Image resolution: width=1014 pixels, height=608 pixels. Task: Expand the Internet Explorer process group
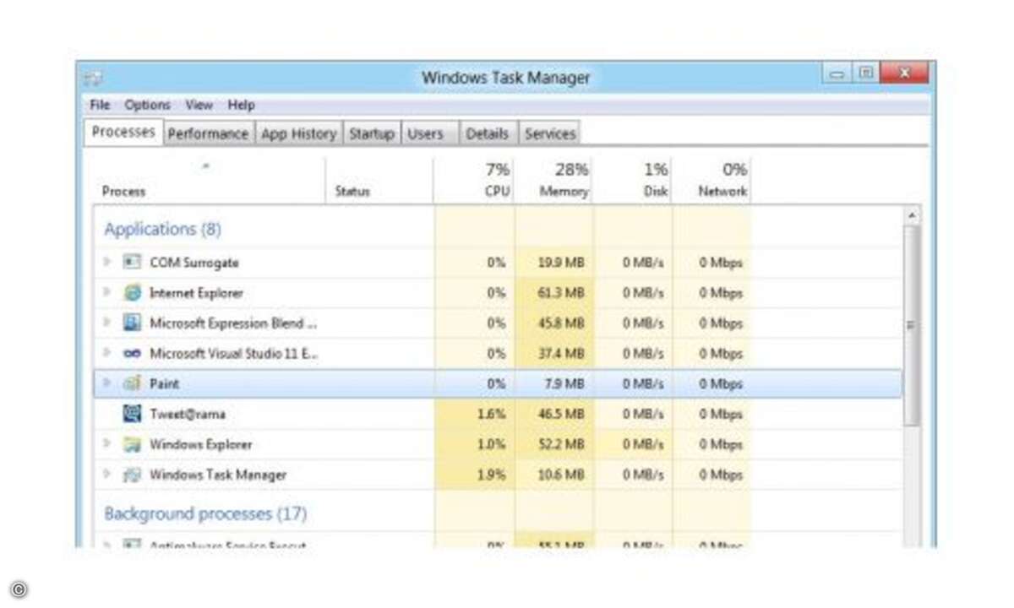pos(106,293)
